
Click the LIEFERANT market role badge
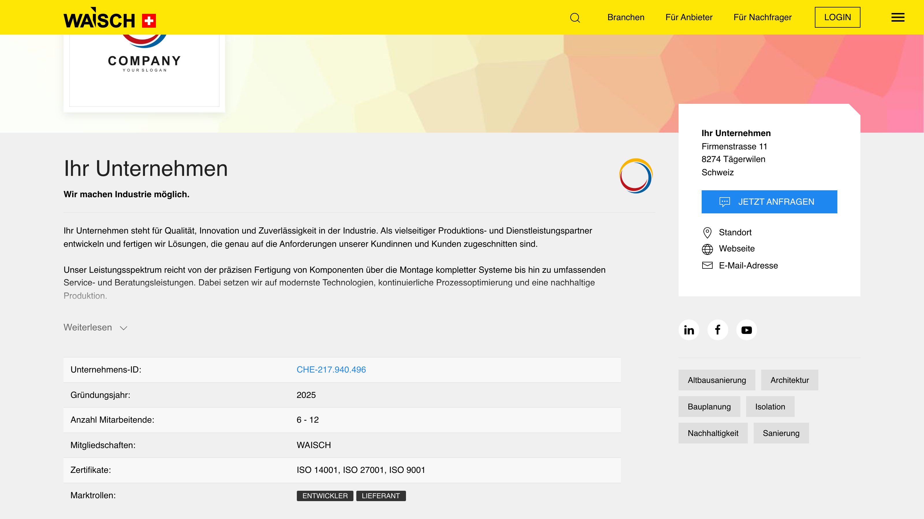click(381, 496)
